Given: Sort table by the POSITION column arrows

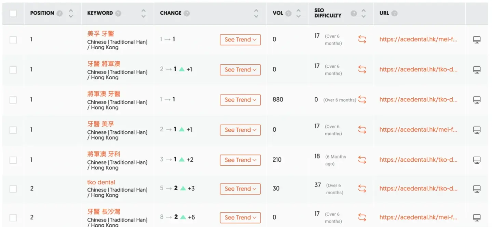Looking at the screenshot, I should click(71, 13).
